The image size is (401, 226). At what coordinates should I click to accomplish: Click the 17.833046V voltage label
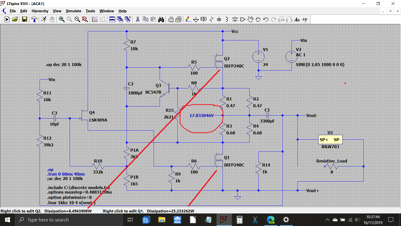[202, 116]
